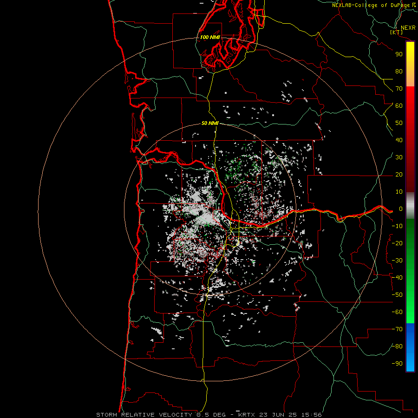Click the 70 value on velocity scale
The image size is (418, 418).
[399, 89]
